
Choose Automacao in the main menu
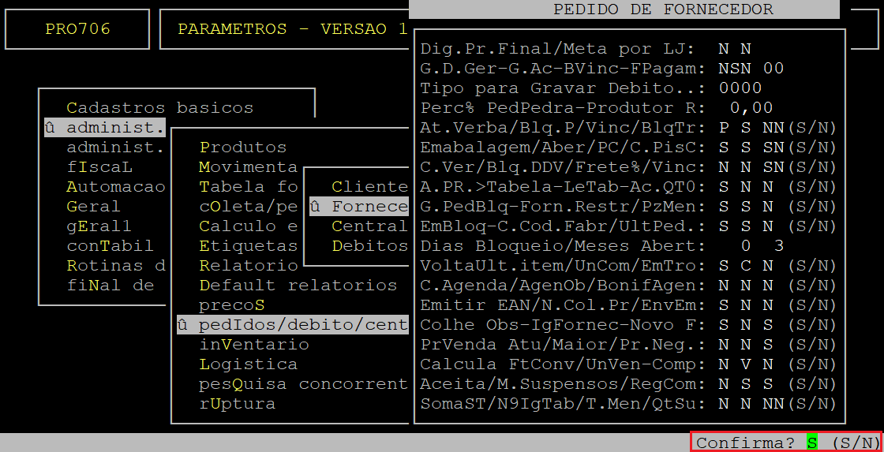pyautogui.click(x=115, y=187)
